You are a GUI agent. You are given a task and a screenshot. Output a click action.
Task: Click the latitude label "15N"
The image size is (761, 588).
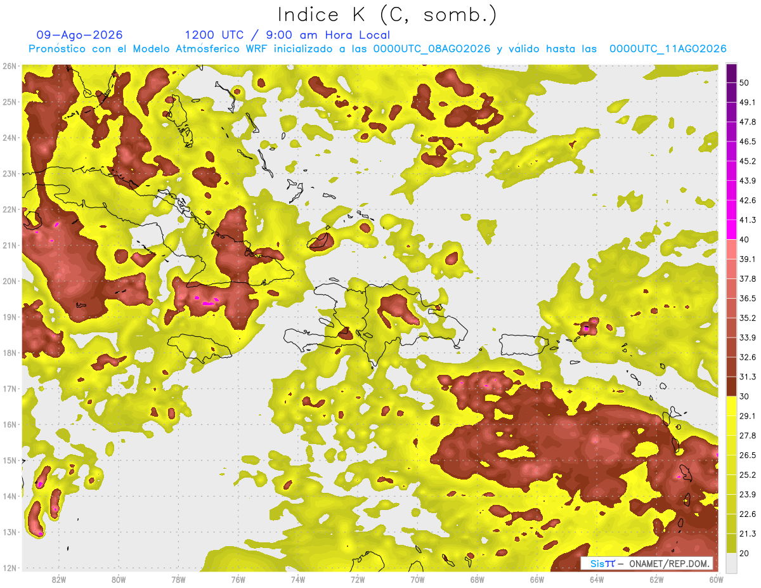pos(9,461)
